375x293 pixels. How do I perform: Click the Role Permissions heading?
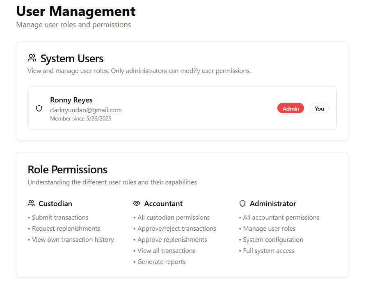(67, 169)
